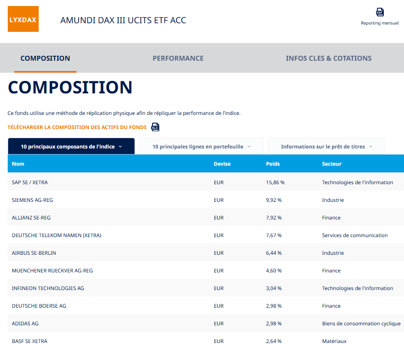Click the 9,92 % weight value
This screenshot has width=404, height=349.
tap(274, 200)
